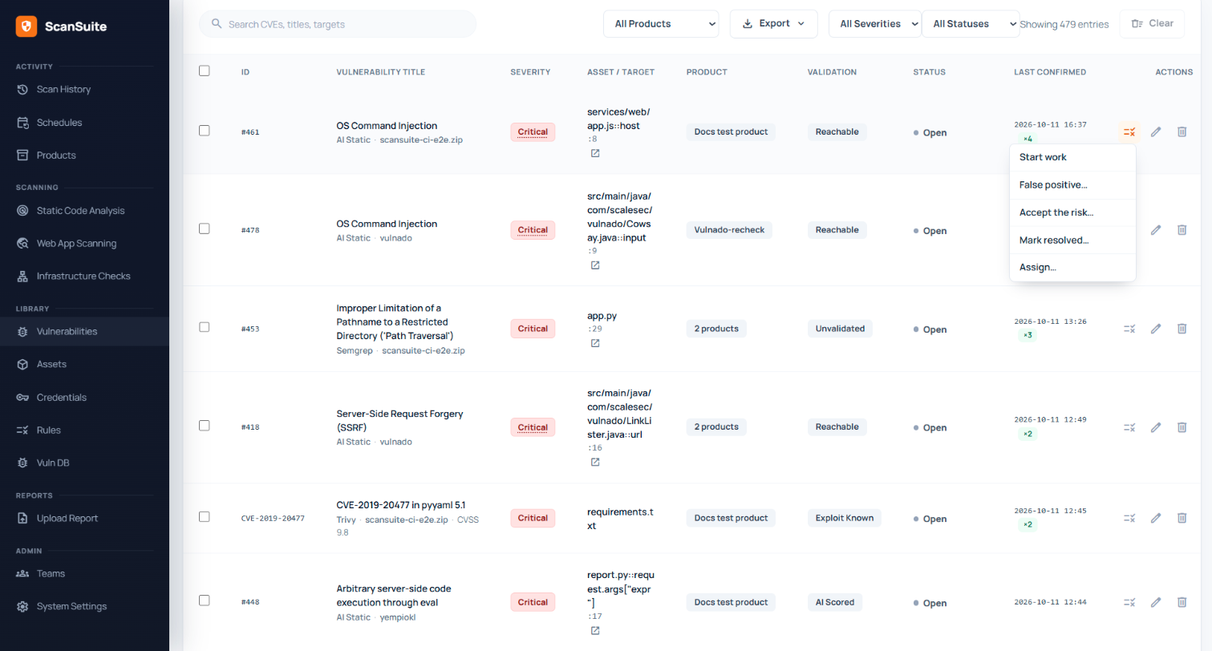Click the trash icon for row #418
This screenshot has width=1212, height=651.
point(1182,427)
